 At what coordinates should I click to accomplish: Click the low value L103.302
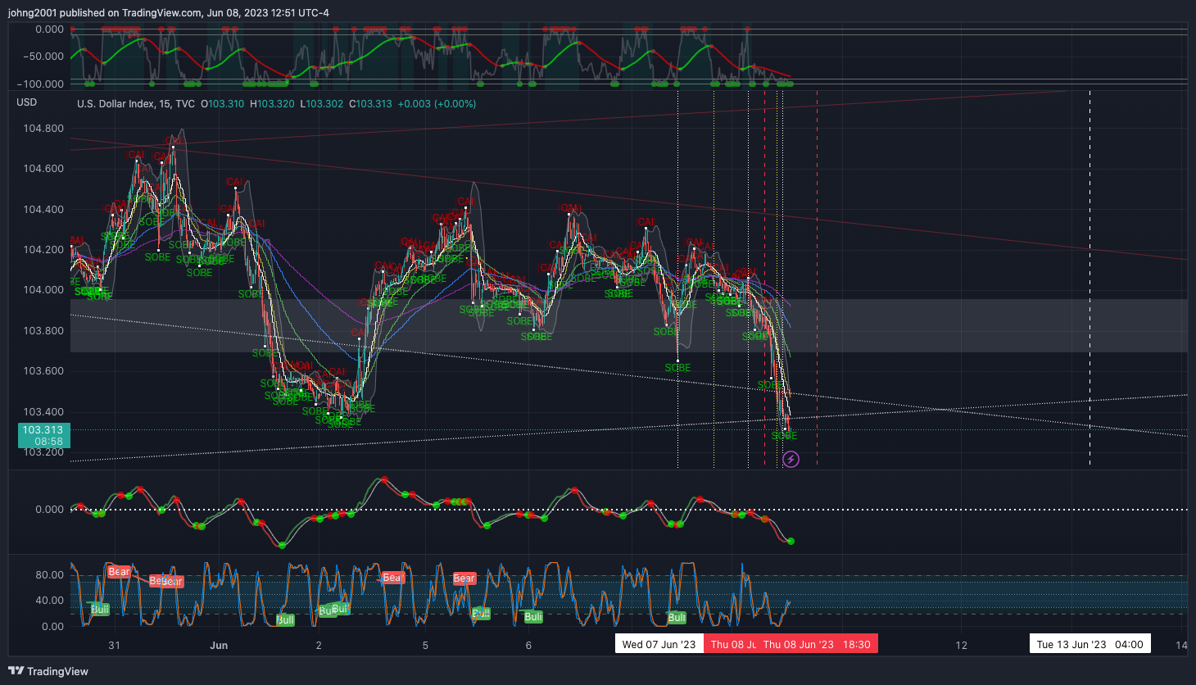(x=322, y=104)
